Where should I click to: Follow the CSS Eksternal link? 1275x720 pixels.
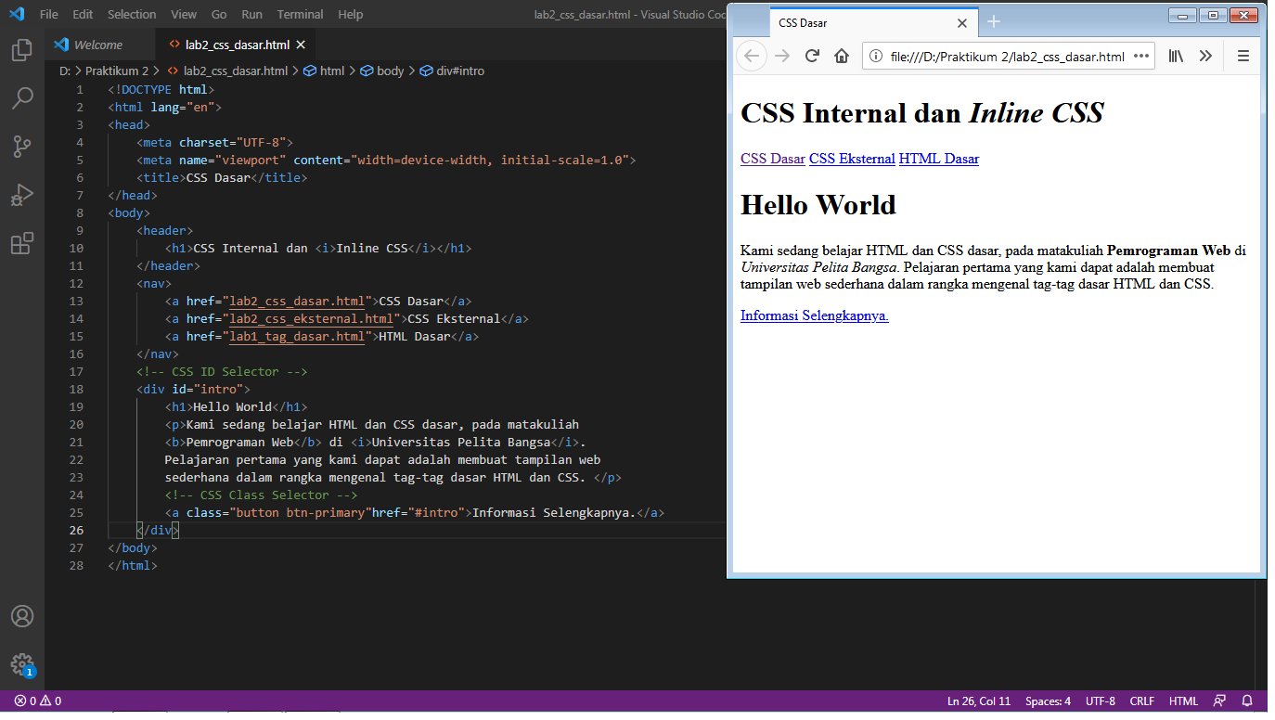(x=852, y=159)
